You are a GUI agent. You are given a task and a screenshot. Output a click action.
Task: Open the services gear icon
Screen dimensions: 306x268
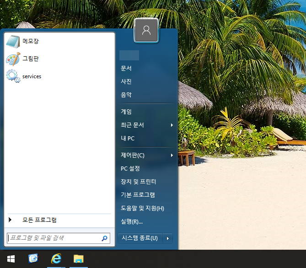(13, 76)
